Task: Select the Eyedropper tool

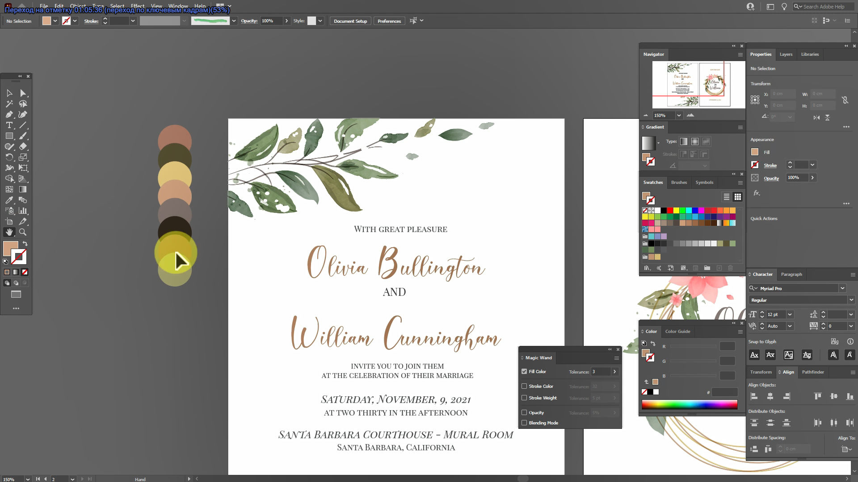Action: (x=9, y=200)
